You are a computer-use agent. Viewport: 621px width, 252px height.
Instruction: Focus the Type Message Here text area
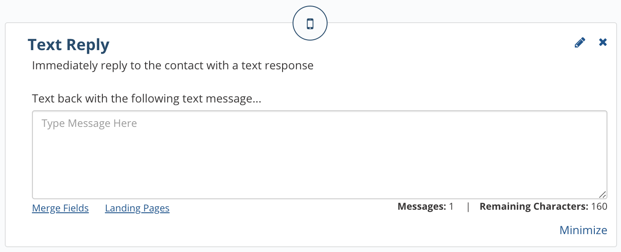[x=320, y=155]
